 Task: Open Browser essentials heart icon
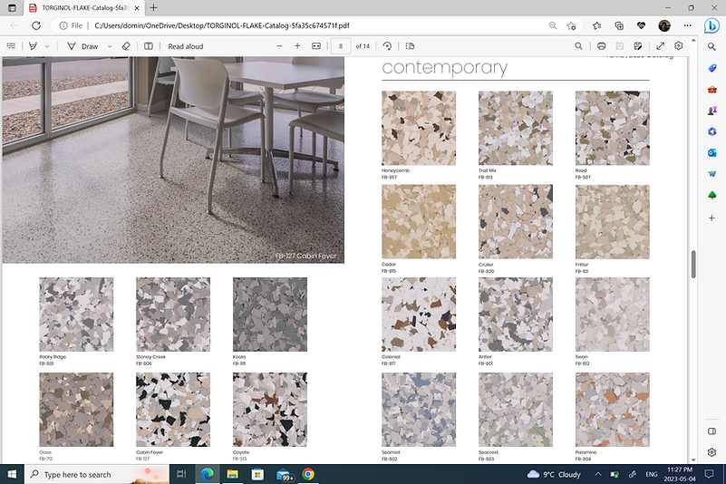point(642,25)
